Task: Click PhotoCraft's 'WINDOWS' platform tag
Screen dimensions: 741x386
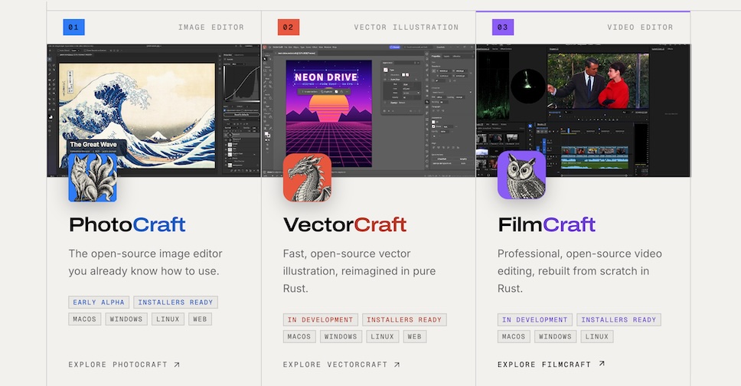Action: (126, 319)
